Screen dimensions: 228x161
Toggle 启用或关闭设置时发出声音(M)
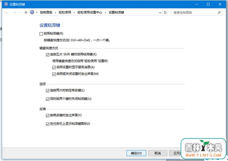pyautogui.click(x=54, y=74)
